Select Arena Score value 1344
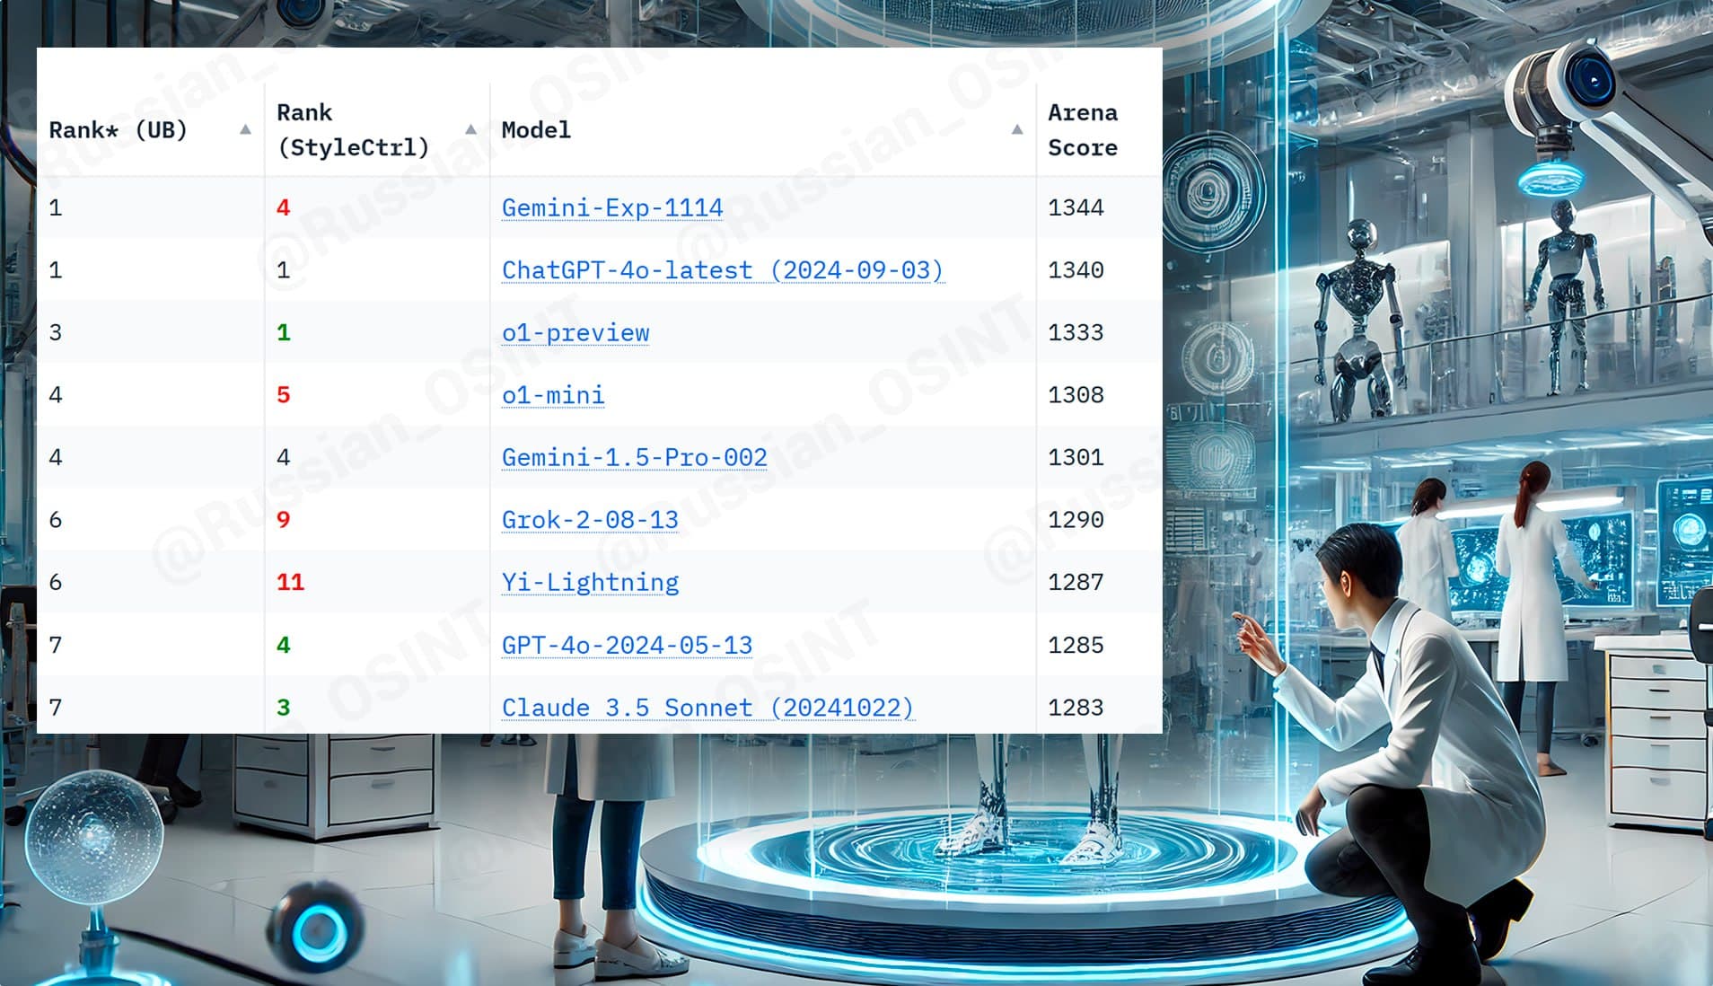Screen dimensions: 1713x986 (1076, 207)
